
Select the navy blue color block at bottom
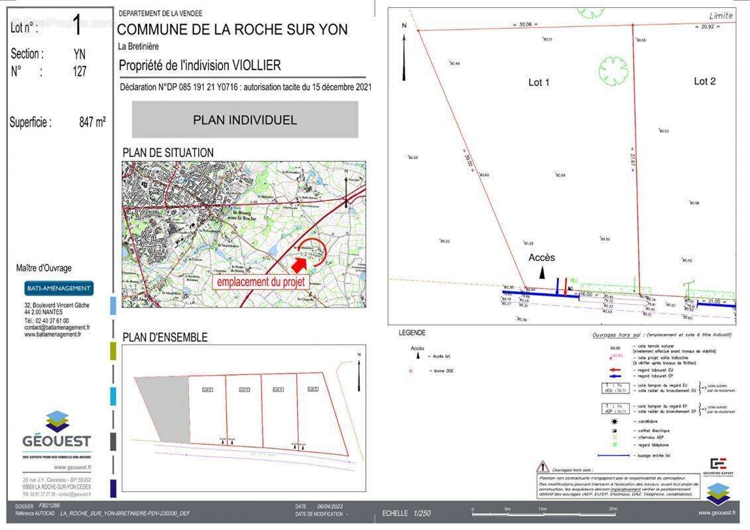tap(113, 488)
